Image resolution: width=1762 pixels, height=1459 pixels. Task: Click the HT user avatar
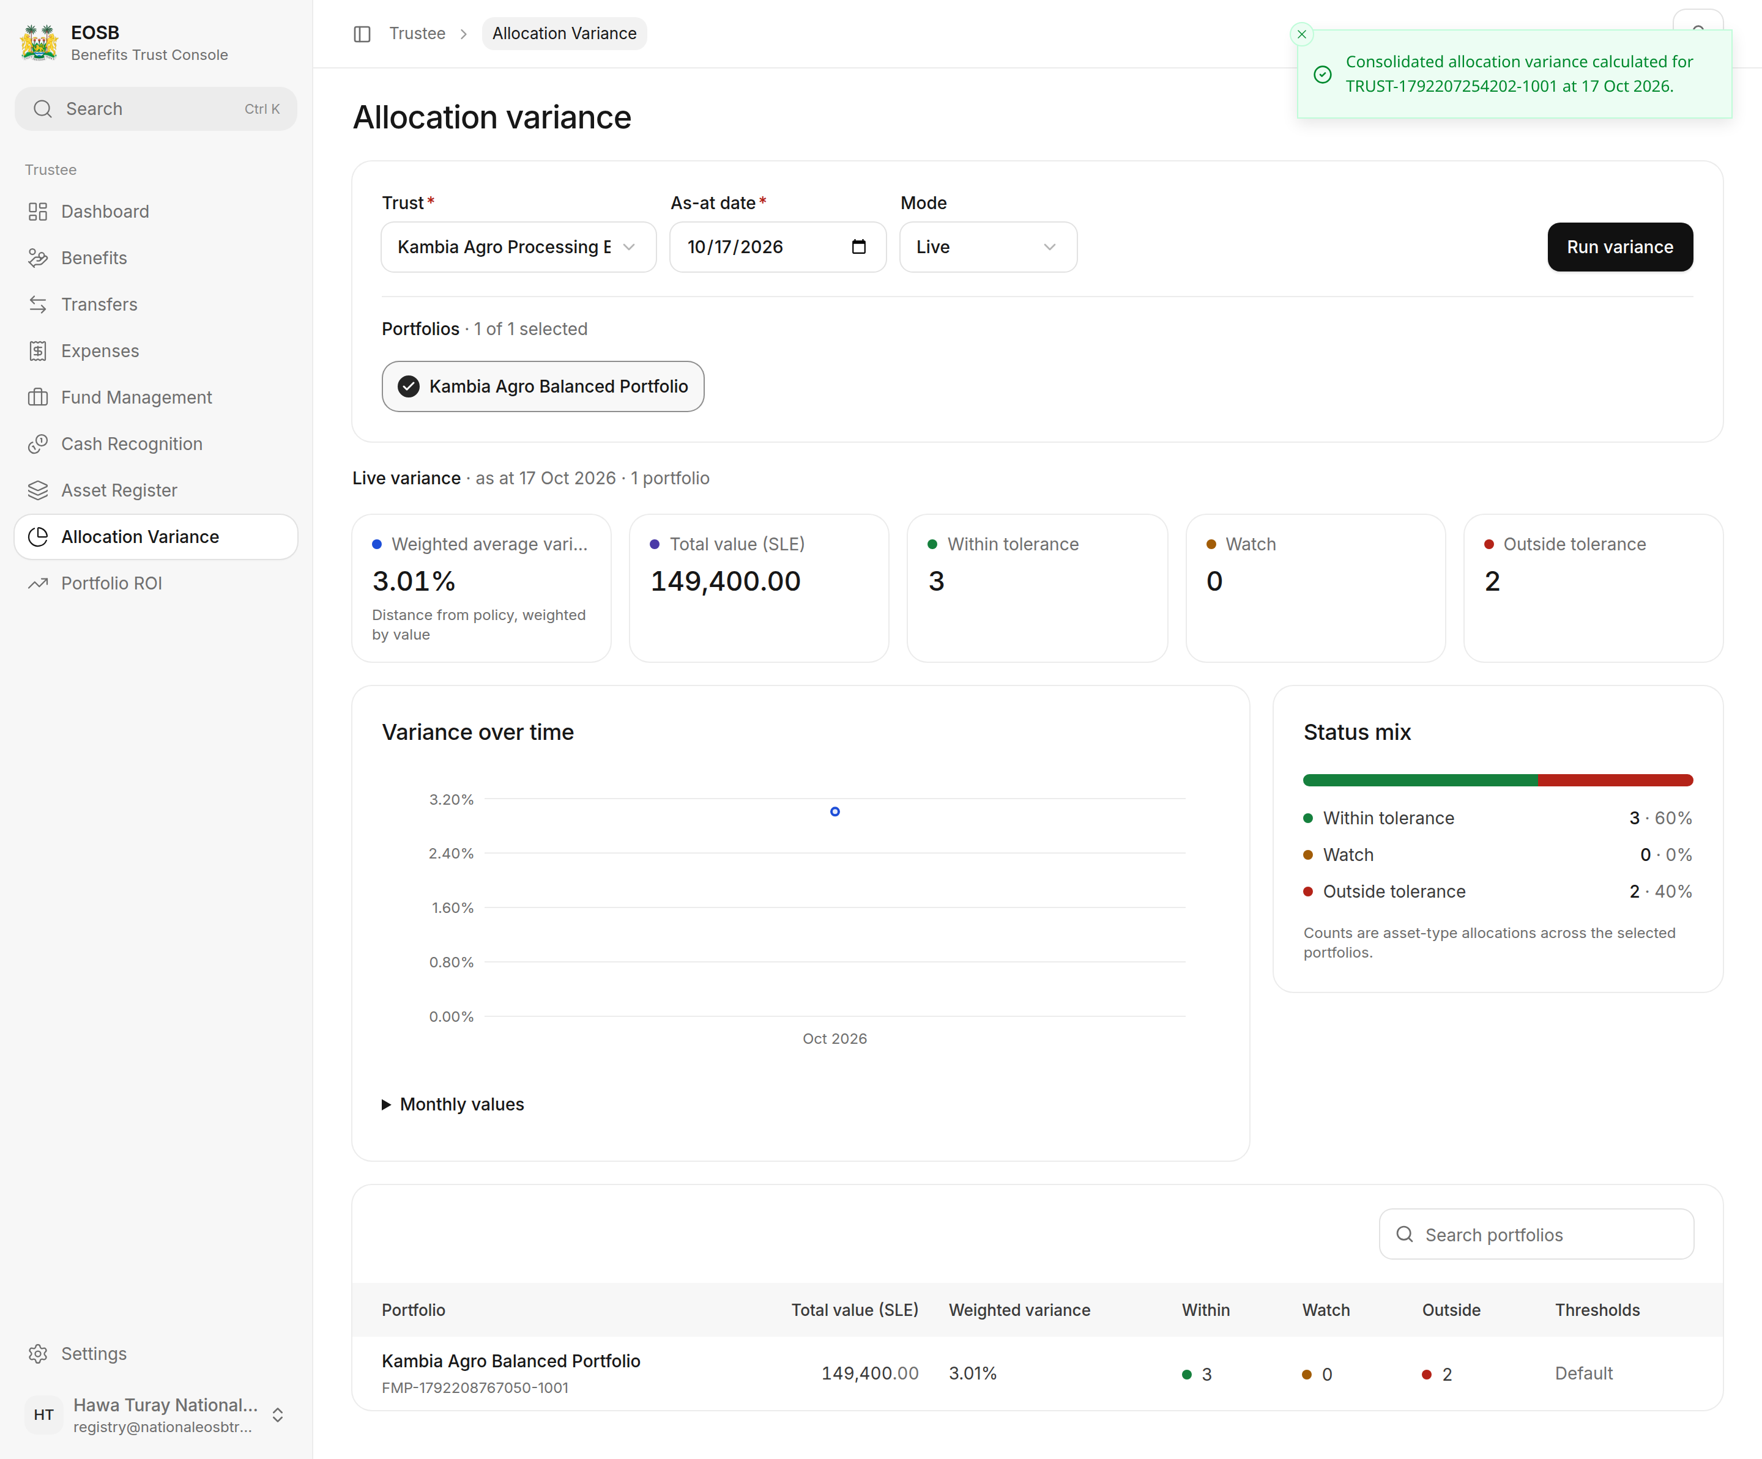(x=43, y=1416)
